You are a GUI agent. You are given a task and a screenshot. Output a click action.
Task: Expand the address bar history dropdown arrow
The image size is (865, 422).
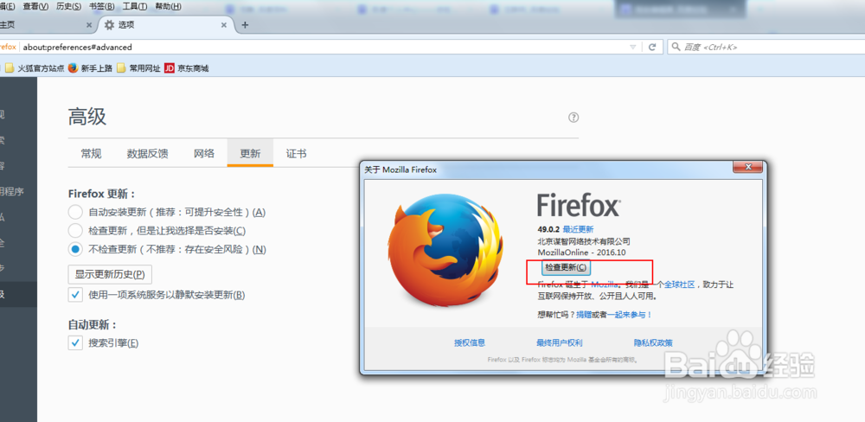pyautogui.click(x=633, y=48)
